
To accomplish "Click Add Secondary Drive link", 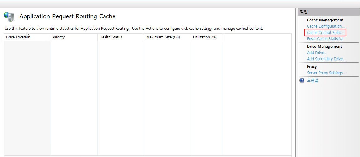I will (x=326, y=59).
